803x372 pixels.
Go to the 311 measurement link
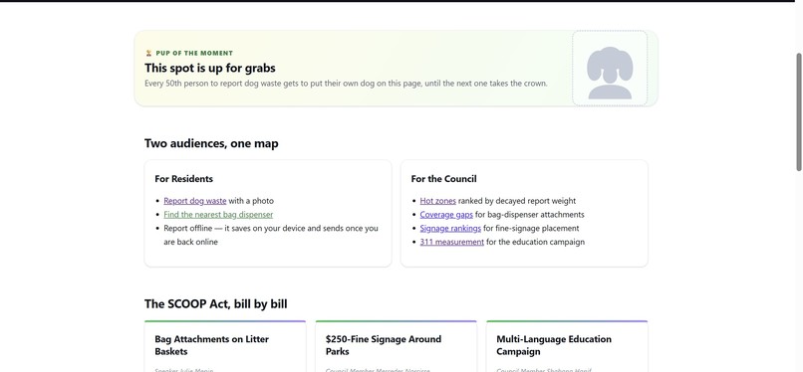point(452,243)
